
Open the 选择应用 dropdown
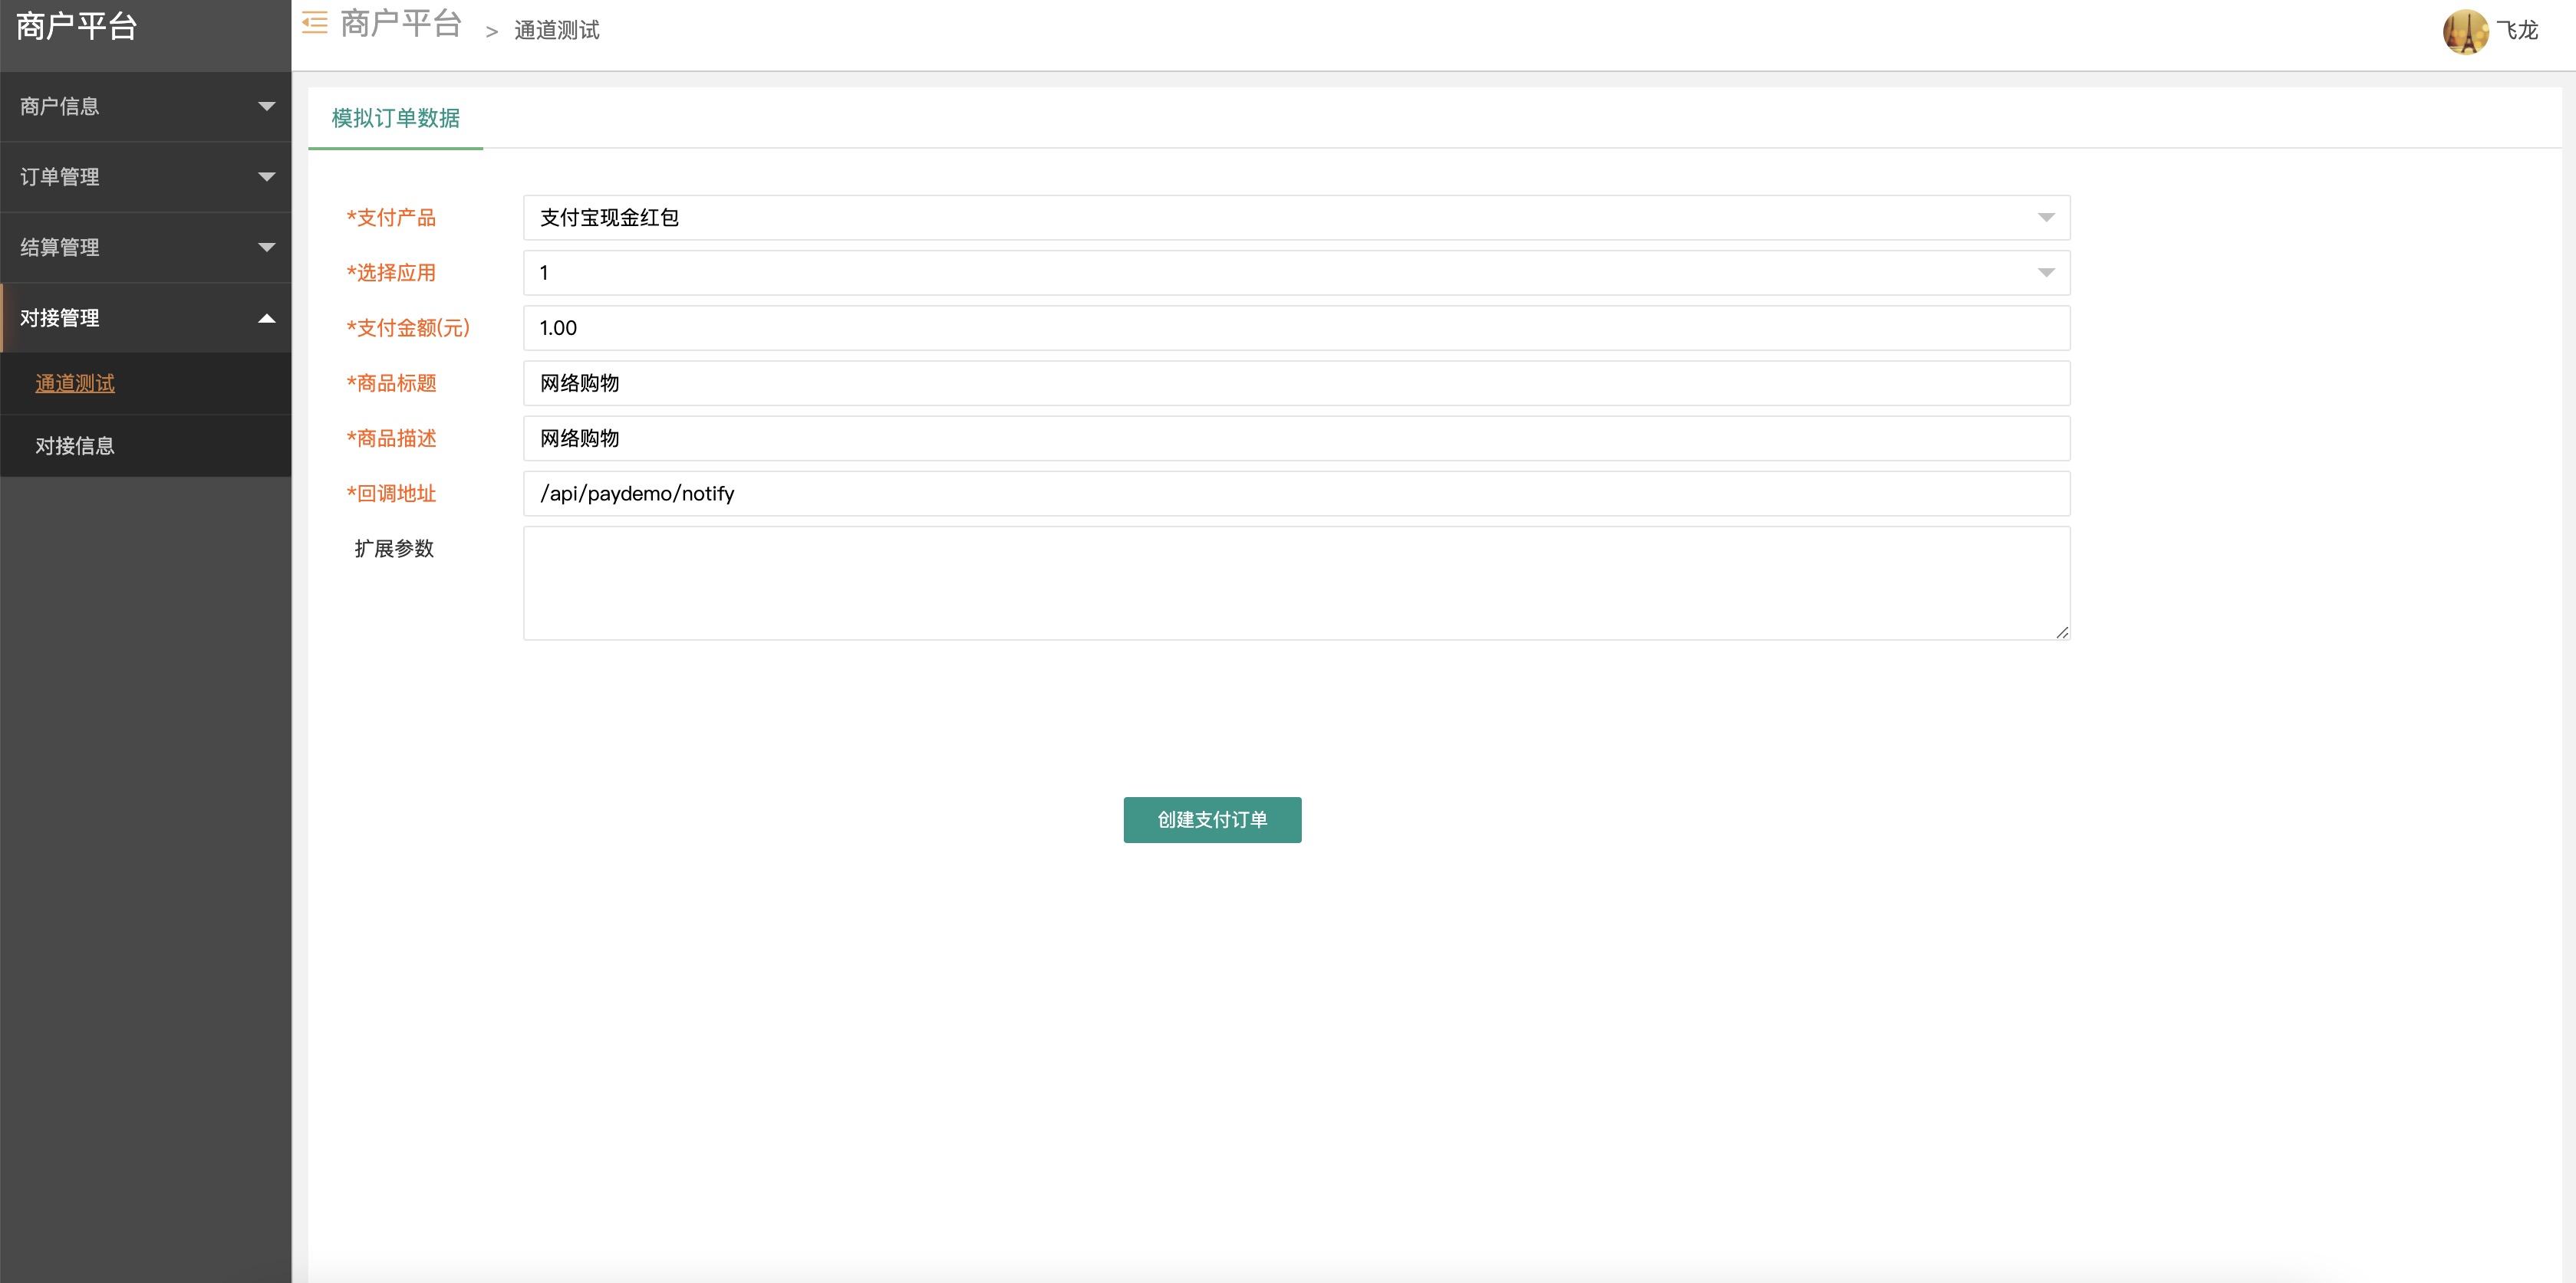point(1296,273)
